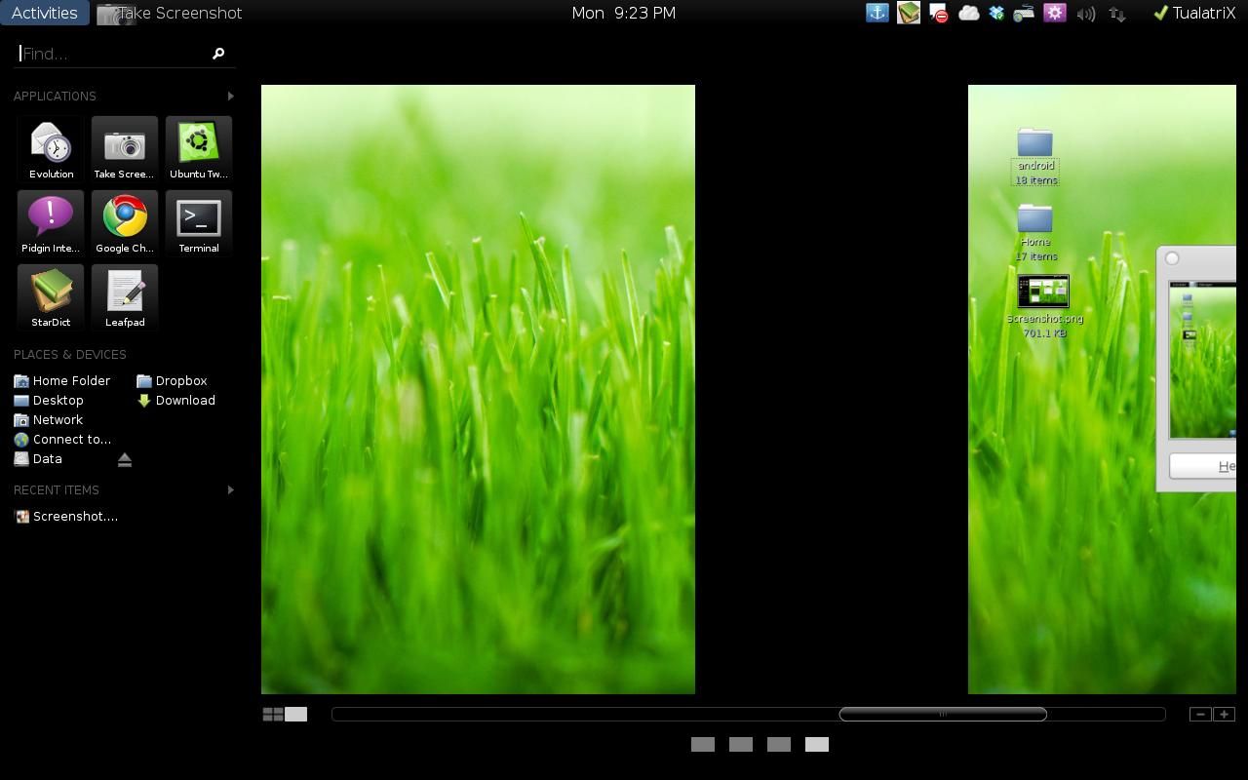Screen dimensions: 1248x780
Task: Open Leafpad text editor
Action: point(125,296)
